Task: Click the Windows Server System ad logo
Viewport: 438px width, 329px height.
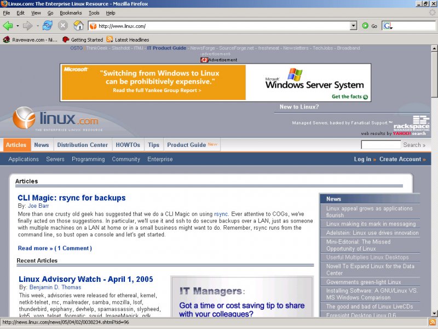Action: coord(314,79)
